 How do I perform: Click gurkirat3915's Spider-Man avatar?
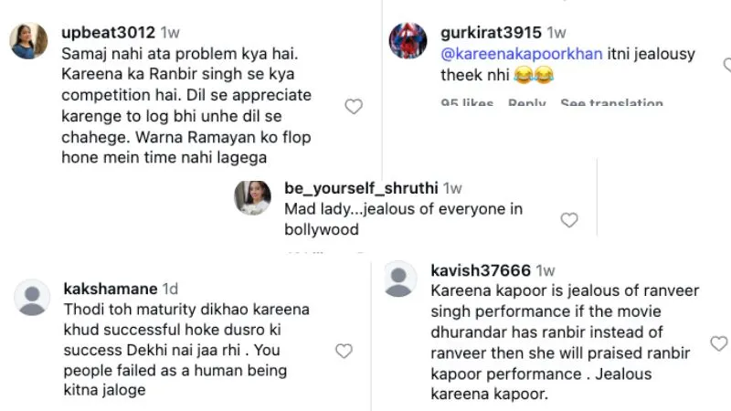pos(408,41)
